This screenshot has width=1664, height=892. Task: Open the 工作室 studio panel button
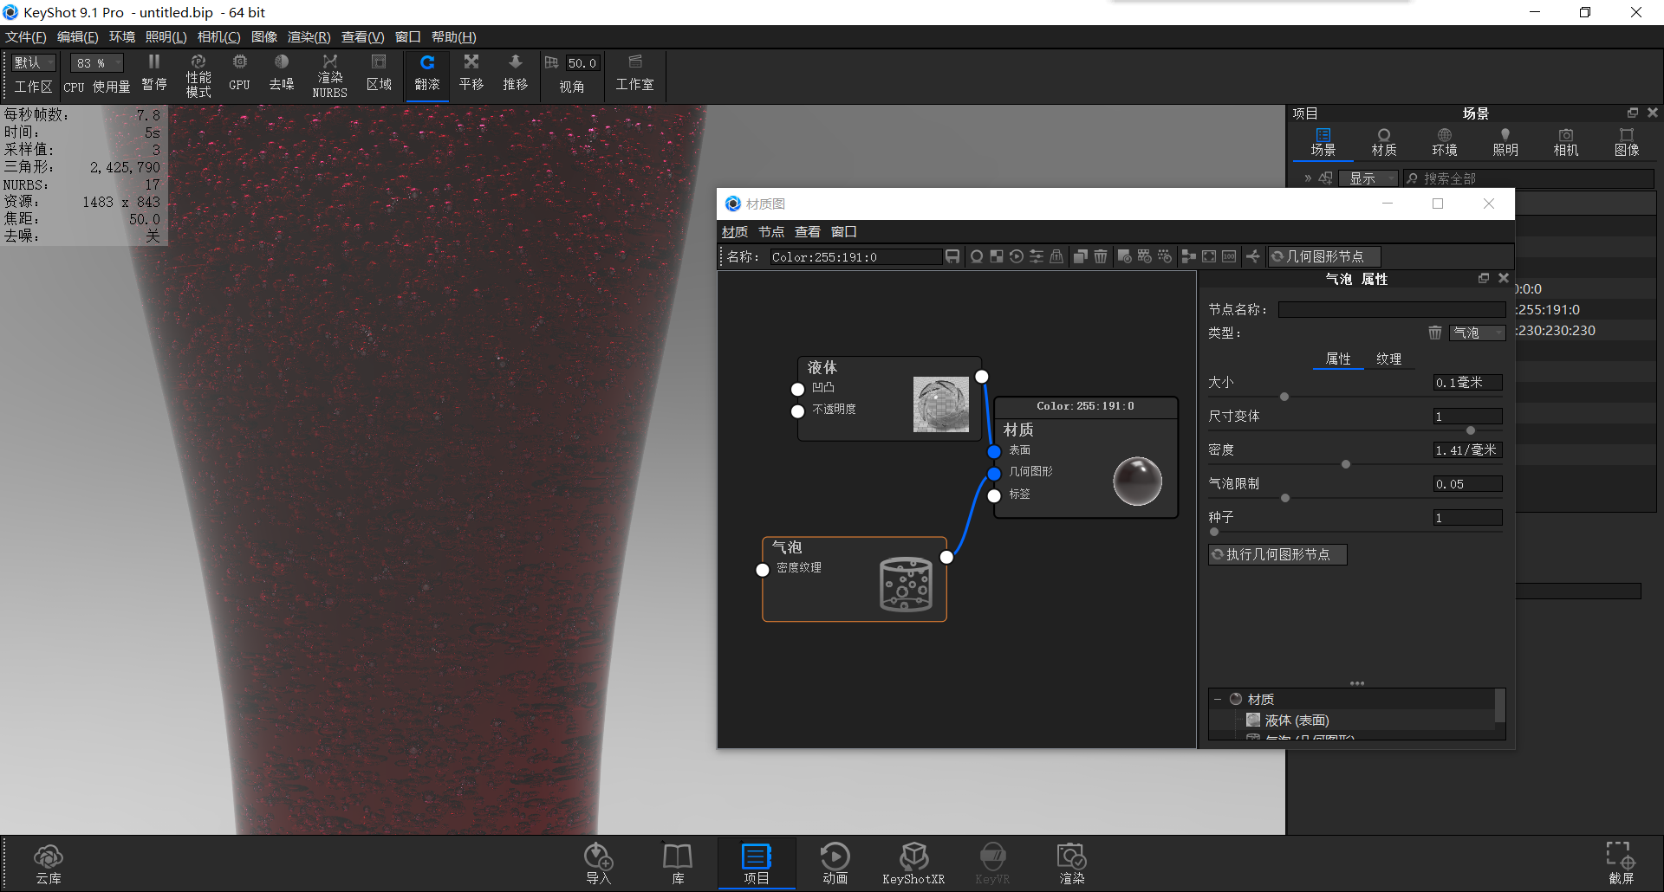click(x=635, y=74)
